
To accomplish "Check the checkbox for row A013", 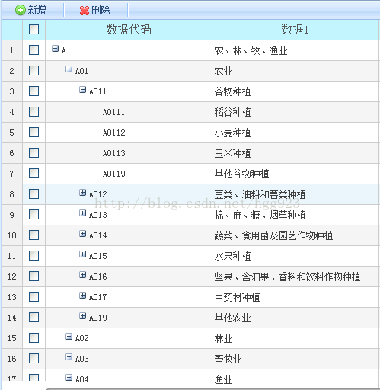I will [34, 215].
